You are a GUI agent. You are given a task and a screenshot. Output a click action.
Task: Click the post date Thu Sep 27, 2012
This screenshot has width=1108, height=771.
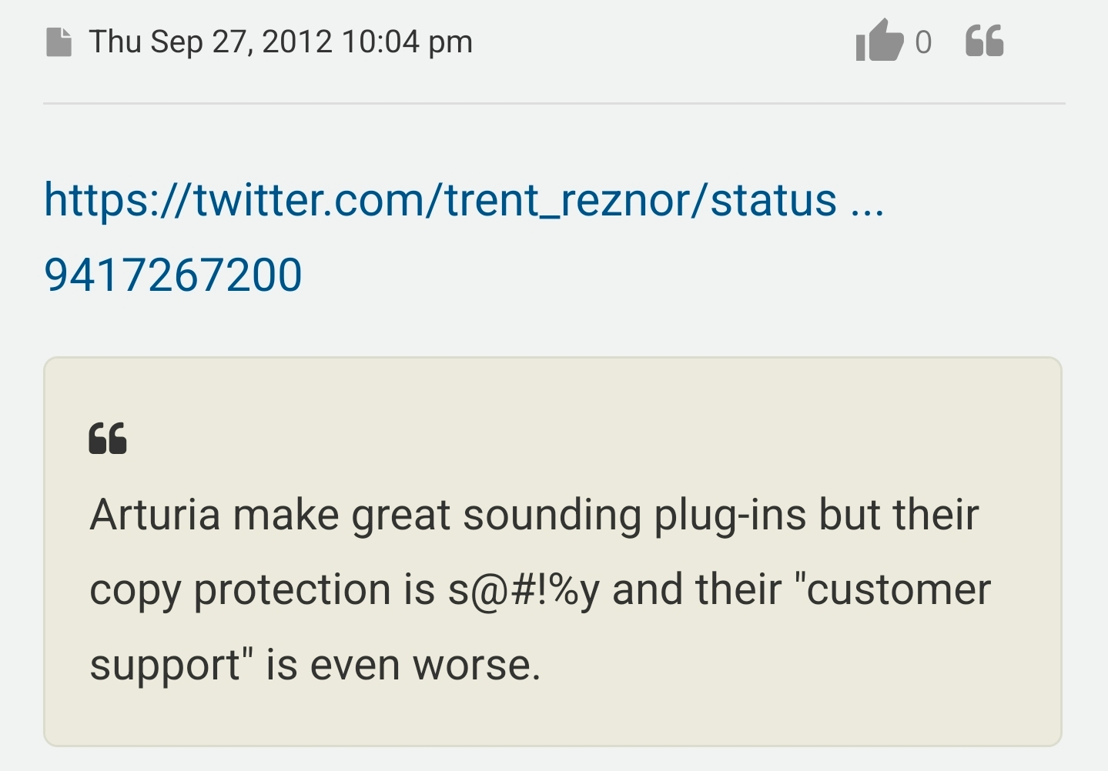pos(211,42)
